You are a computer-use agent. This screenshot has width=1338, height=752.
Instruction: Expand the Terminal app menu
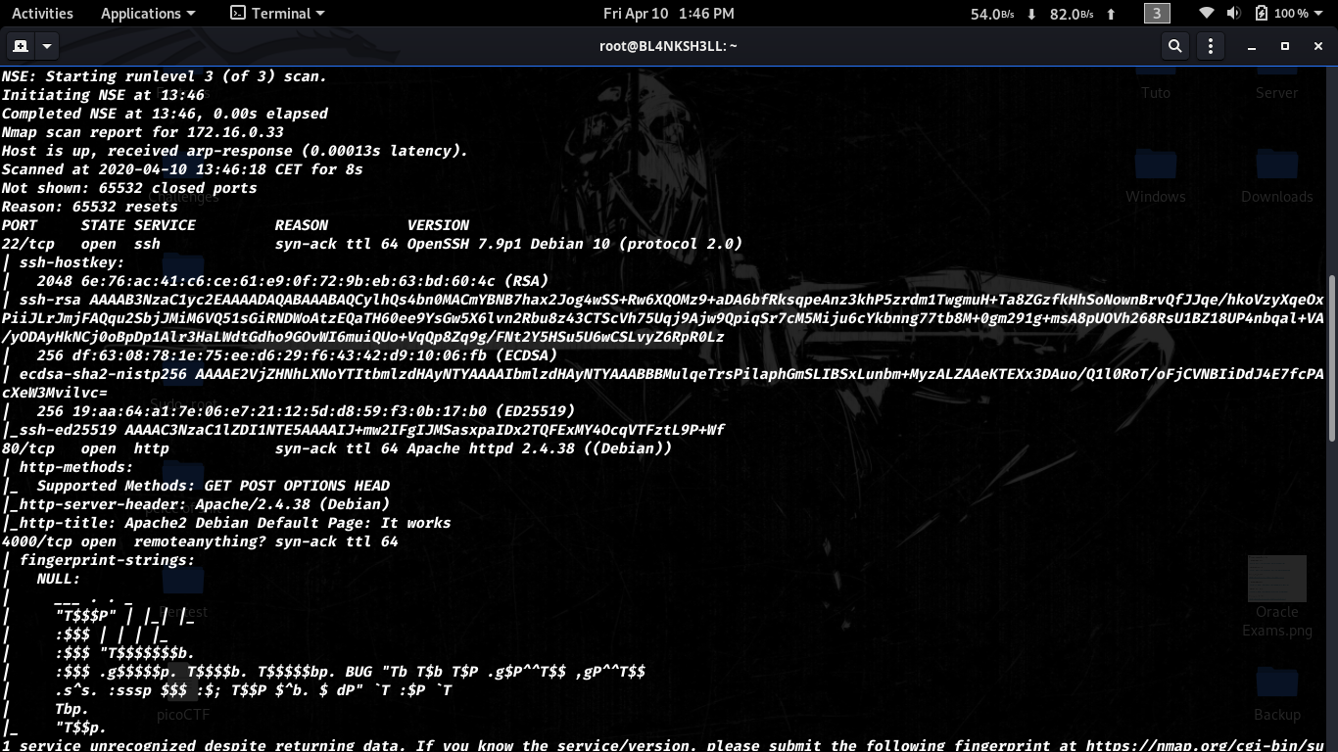[277, 14]
